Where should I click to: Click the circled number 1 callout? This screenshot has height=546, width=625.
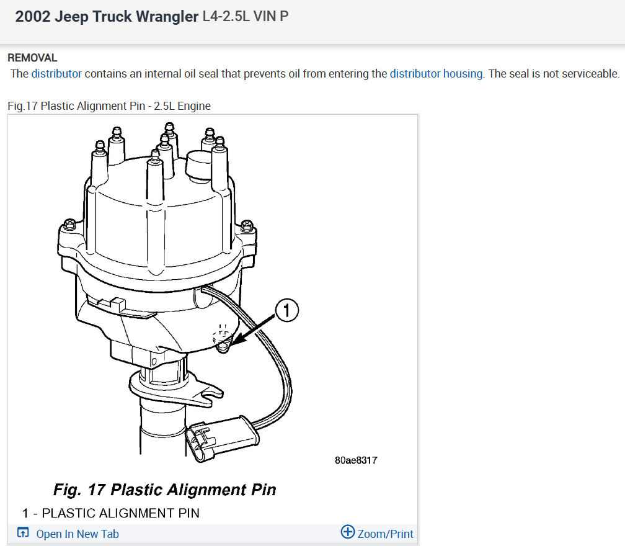pyautogui.click(x=287, y=310)
